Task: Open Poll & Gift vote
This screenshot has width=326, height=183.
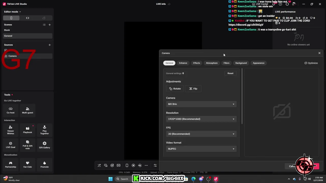Action: coord(28,145)
